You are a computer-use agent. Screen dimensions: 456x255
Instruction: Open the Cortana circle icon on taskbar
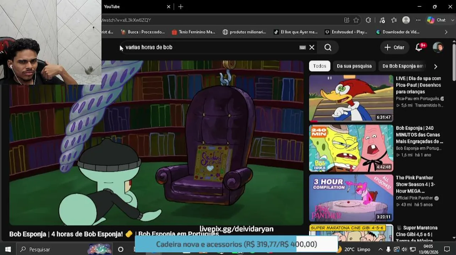[x=121, y=249]
